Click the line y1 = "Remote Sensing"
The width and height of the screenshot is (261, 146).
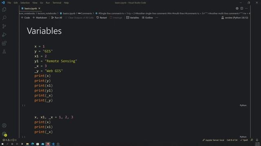pyautogui.click(x=56, y=61)
